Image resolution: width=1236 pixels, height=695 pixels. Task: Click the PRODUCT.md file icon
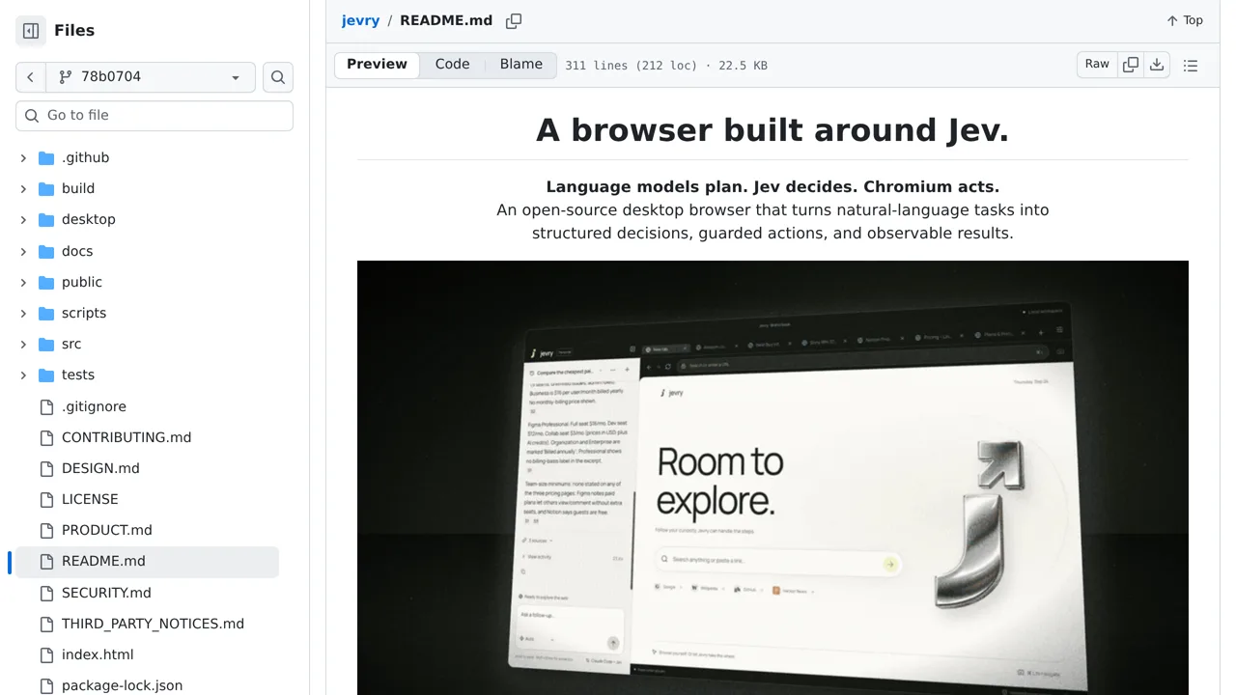46,531
